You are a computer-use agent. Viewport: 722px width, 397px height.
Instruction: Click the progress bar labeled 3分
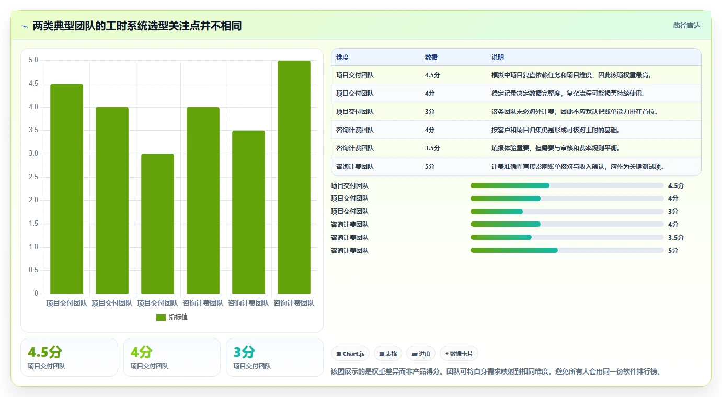567,212
